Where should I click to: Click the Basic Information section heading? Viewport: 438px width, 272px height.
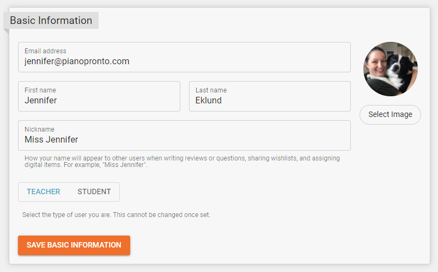click(x=51, y=20)
